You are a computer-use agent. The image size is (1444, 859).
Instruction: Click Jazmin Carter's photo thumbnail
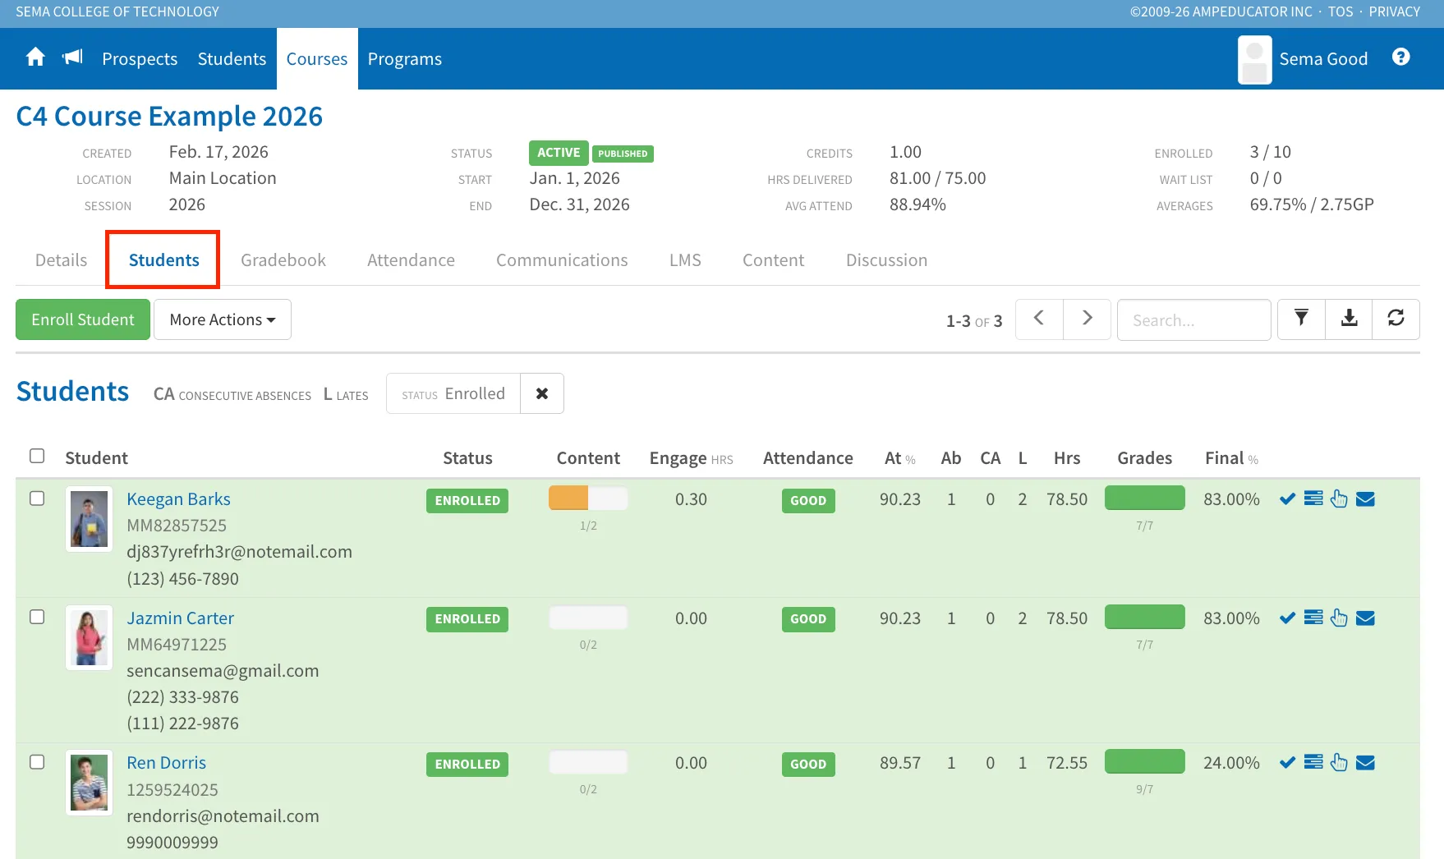(x=89, y=638)
